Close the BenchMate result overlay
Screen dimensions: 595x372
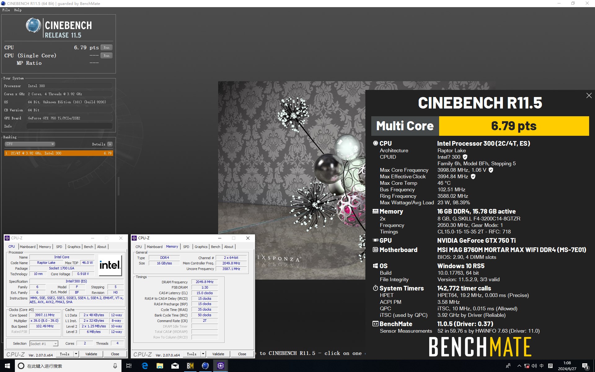tap(589, 95)
